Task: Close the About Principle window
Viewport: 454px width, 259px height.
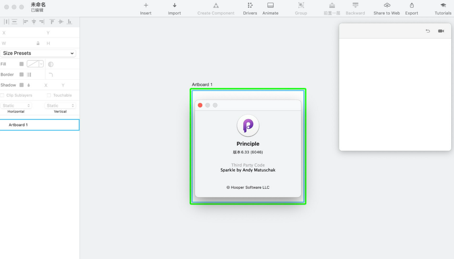Action: [200, 105]
